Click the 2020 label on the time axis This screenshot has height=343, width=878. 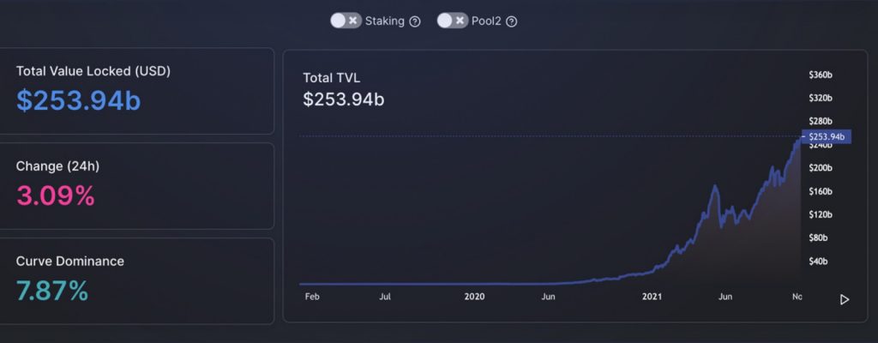[x=474, y=297]
